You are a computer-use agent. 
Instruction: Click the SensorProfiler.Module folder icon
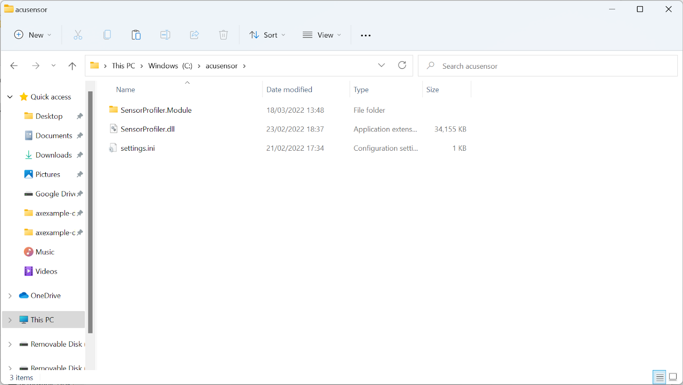coord(113,110)
